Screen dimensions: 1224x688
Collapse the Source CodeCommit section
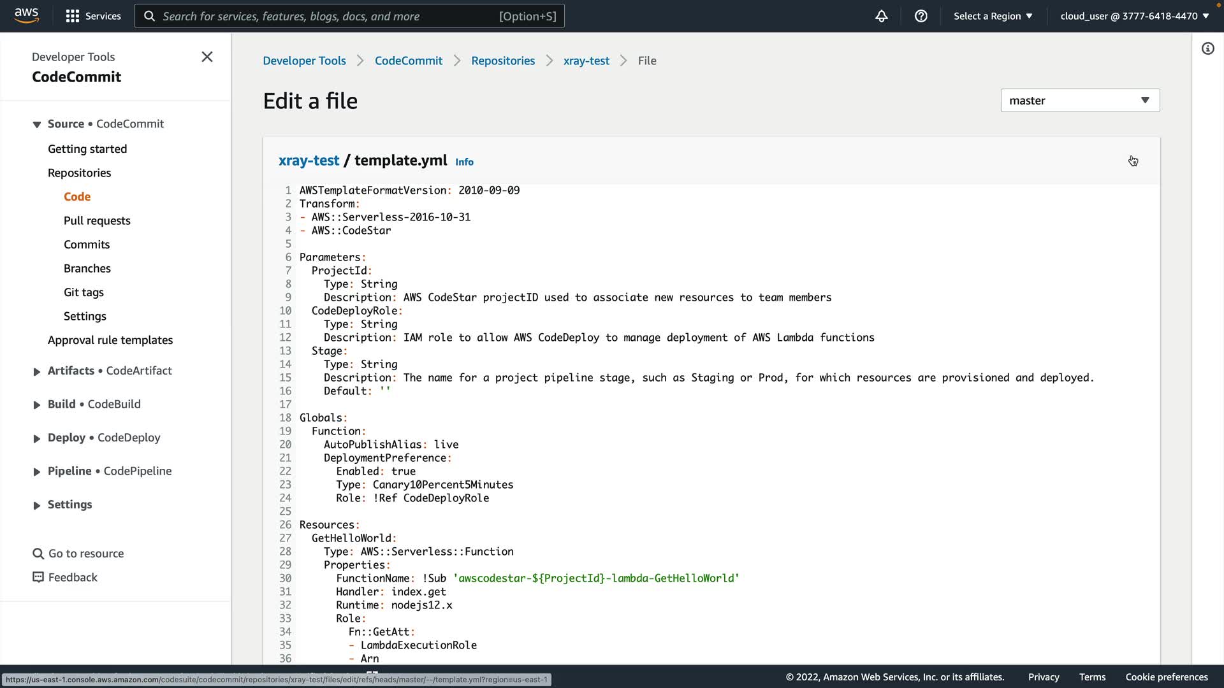[x=37, y=124]
